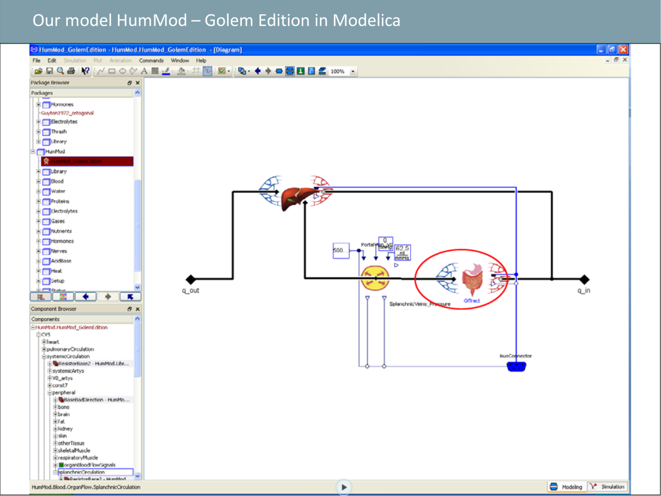Screen dimensions: 661x496
Task: Click the blue back arrow in toolbar
Action: pos(257,71)
